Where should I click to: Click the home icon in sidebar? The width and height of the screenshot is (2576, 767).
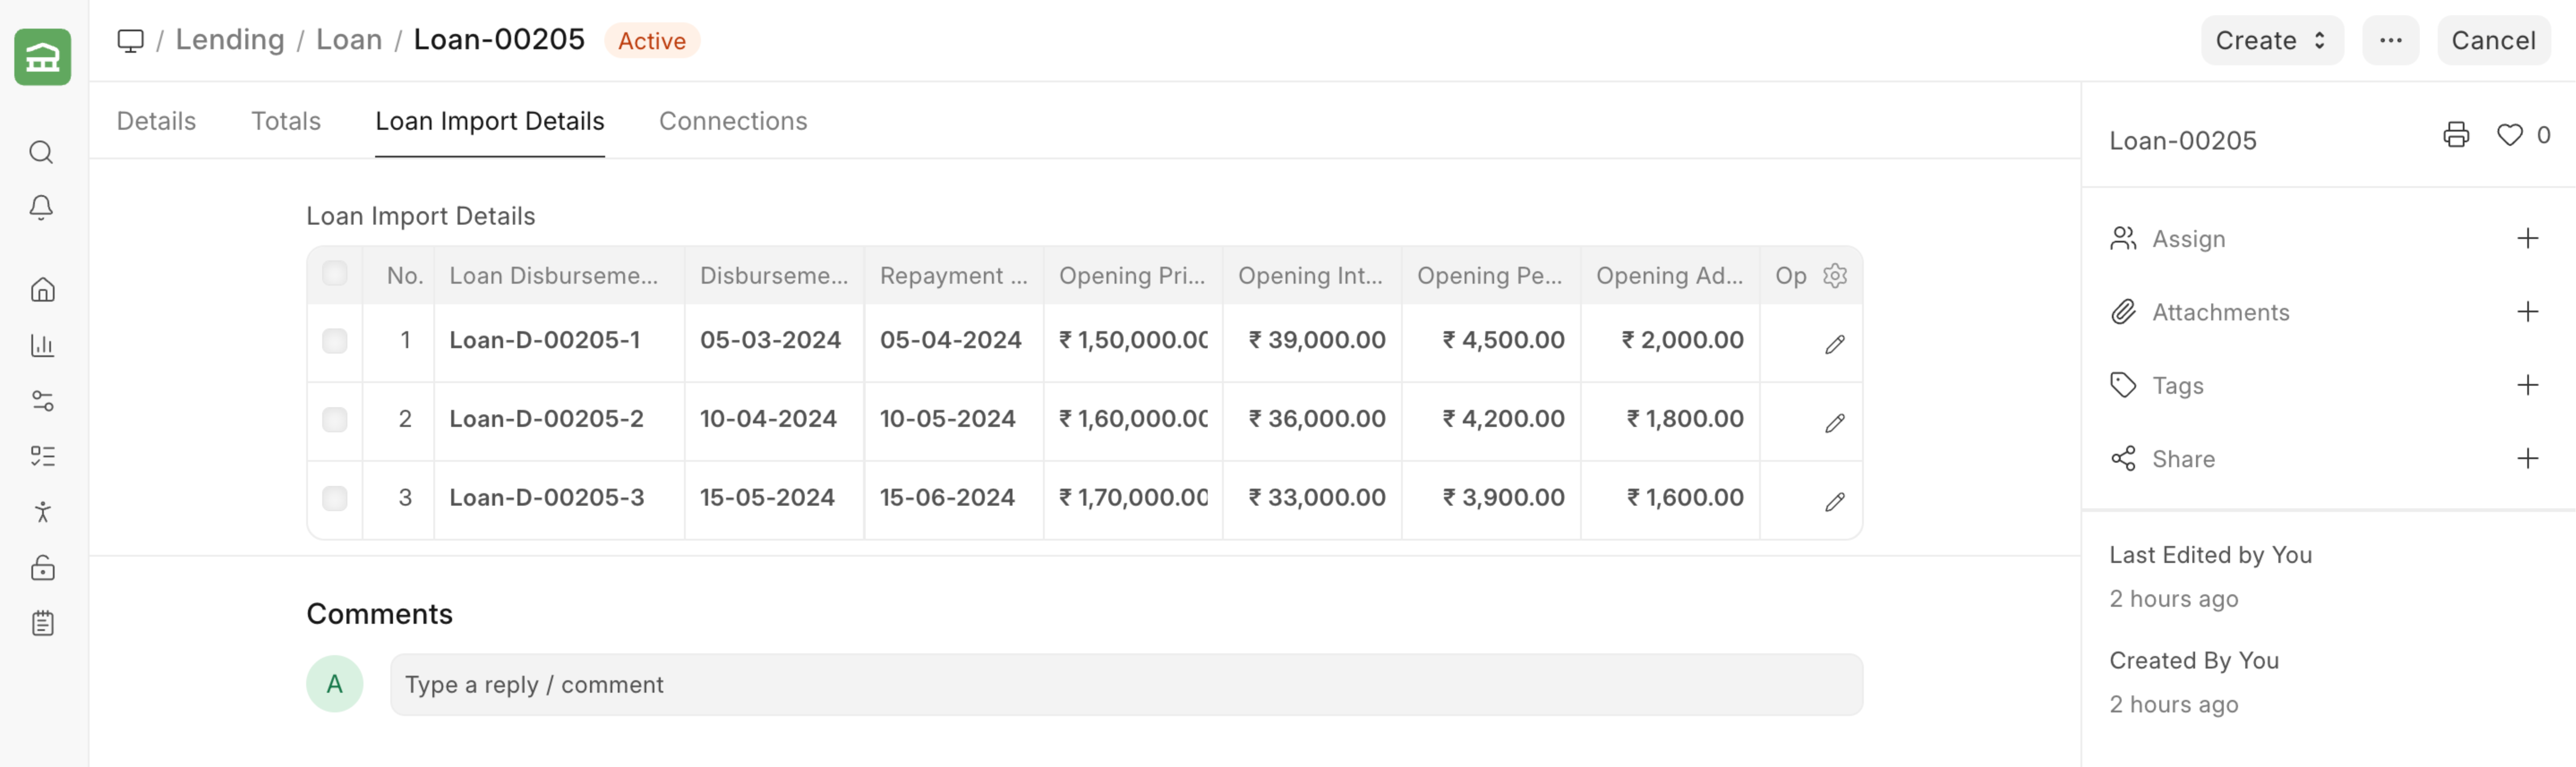click(x=42, y=290)
